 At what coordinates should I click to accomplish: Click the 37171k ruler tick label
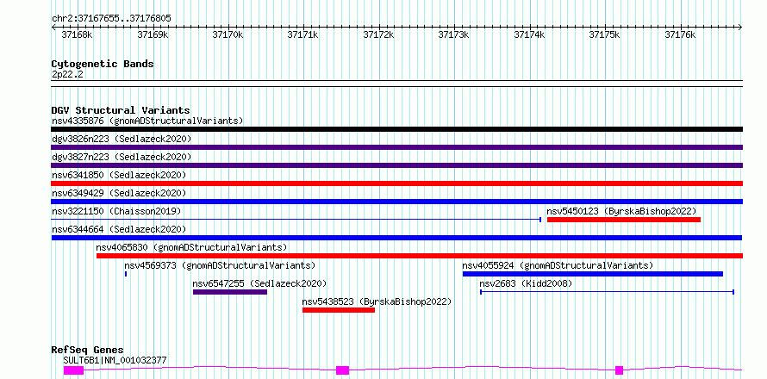(x=302, y=34)
